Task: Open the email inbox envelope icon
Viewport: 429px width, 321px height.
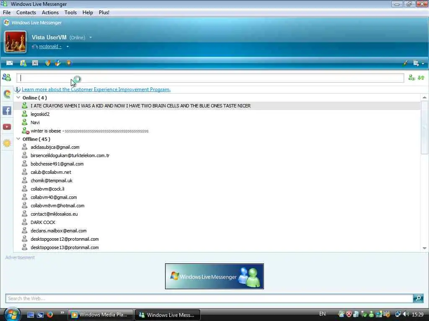Action: point(10,63)
